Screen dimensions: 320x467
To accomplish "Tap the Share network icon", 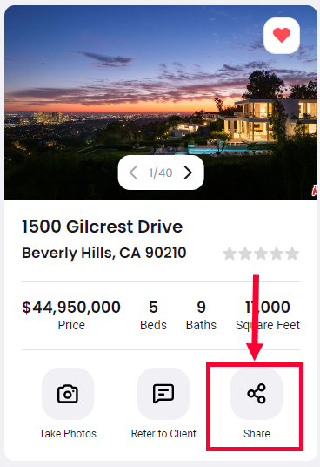I will coord(257,394).
